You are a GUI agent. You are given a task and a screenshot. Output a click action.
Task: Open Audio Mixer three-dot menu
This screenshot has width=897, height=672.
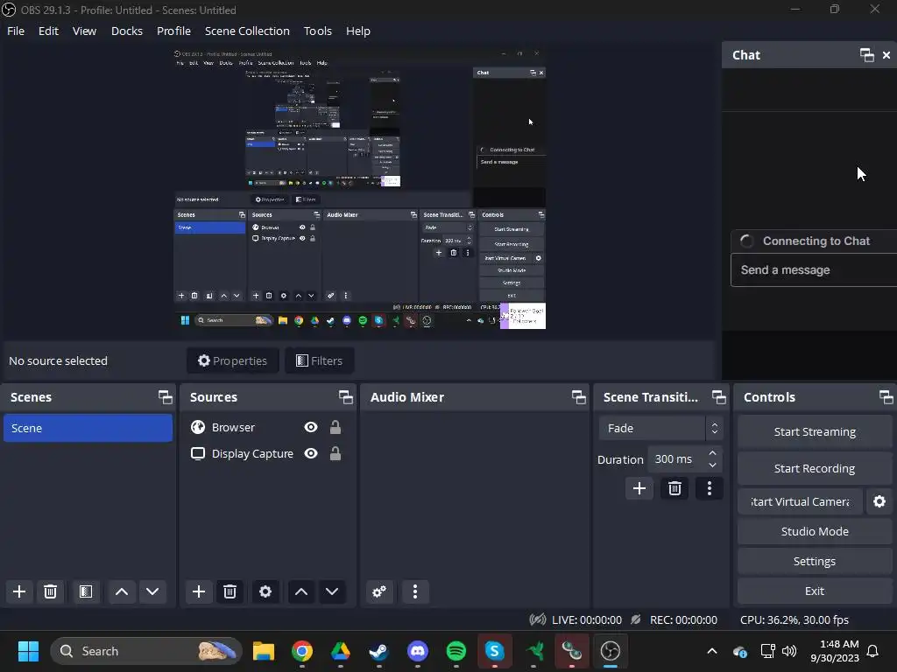[x=415, y=591]
